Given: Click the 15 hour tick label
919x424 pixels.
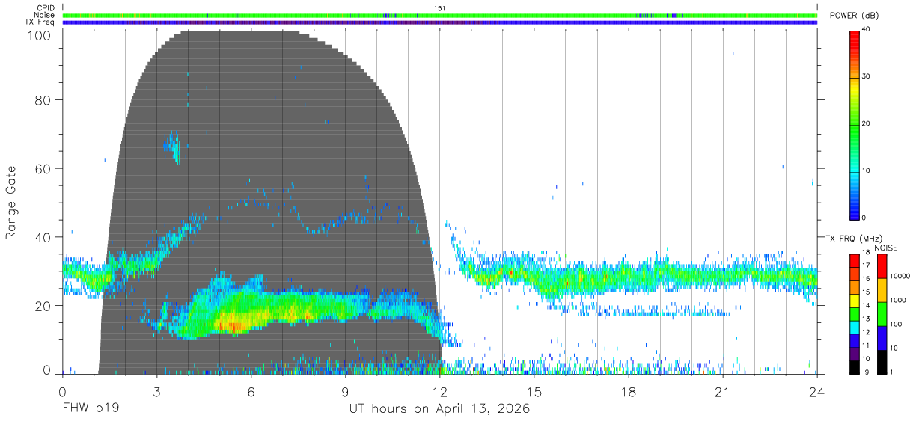Looking at the screenshot, I should 534,392.
